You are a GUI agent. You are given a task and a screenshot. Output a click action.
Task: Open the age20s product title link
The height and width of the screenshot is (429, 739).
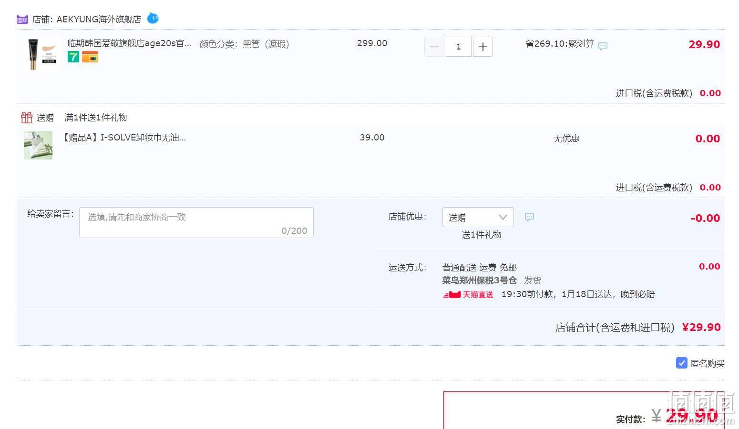pyautogui.click(x=129, y=43)
